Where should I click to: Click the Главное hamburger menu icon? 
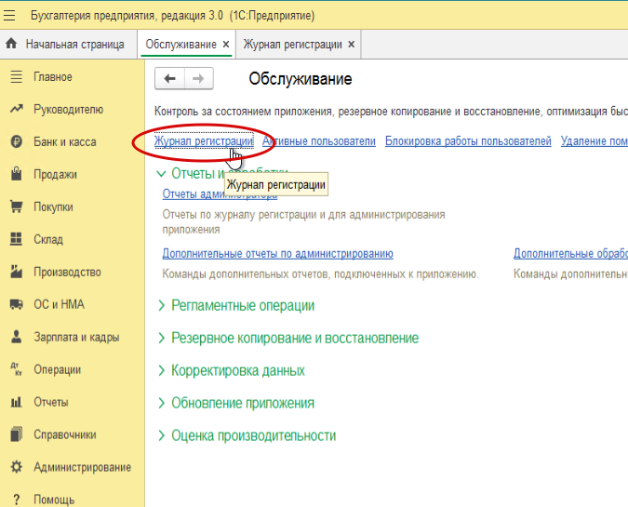(16, 77)
